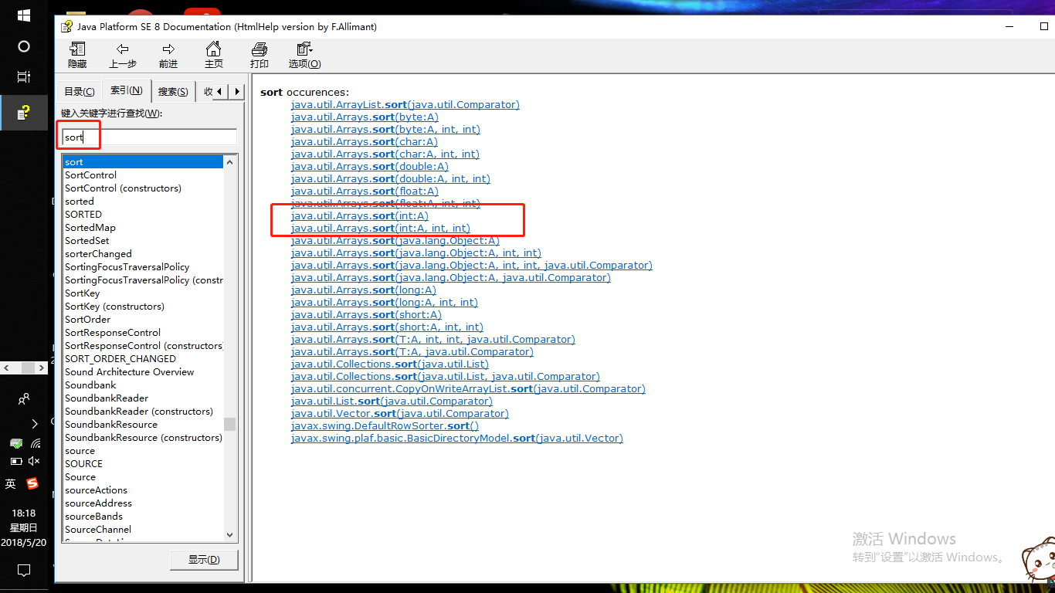
Task: Open Collections.sort(java.util.List) link
Action: tap(390, 364)
